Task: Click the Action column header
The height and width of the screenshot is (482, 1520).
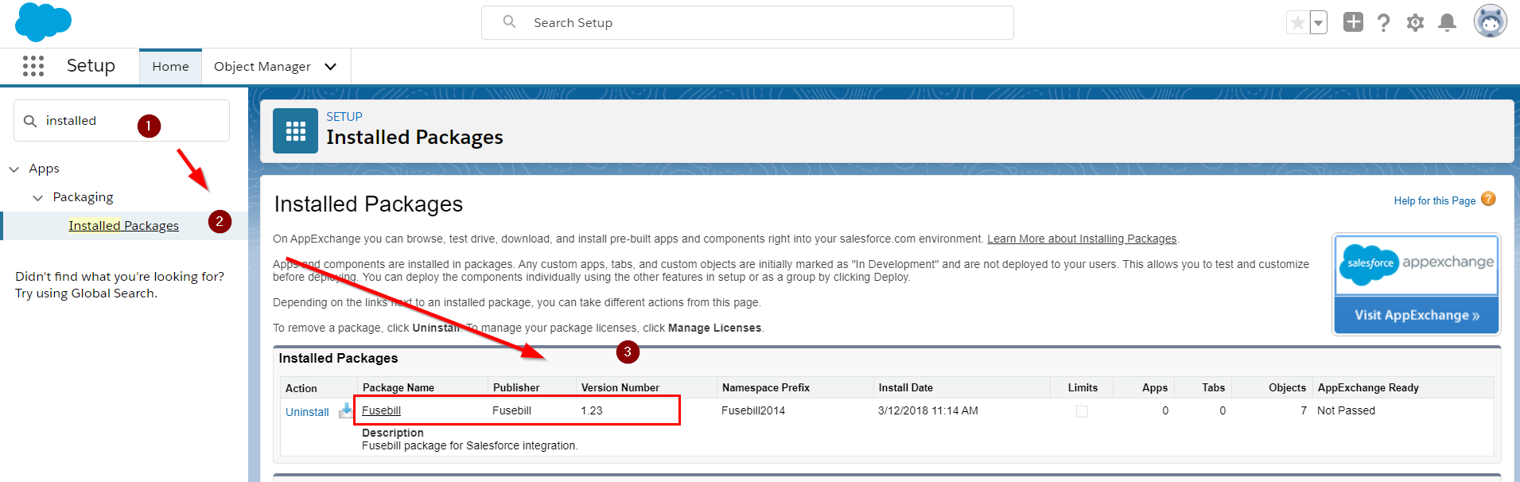Action: [x=301, y=388]
